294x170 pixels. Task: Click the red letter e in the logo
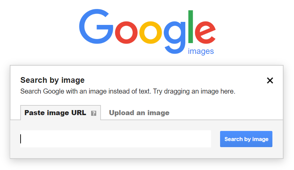tap(205, 33)
